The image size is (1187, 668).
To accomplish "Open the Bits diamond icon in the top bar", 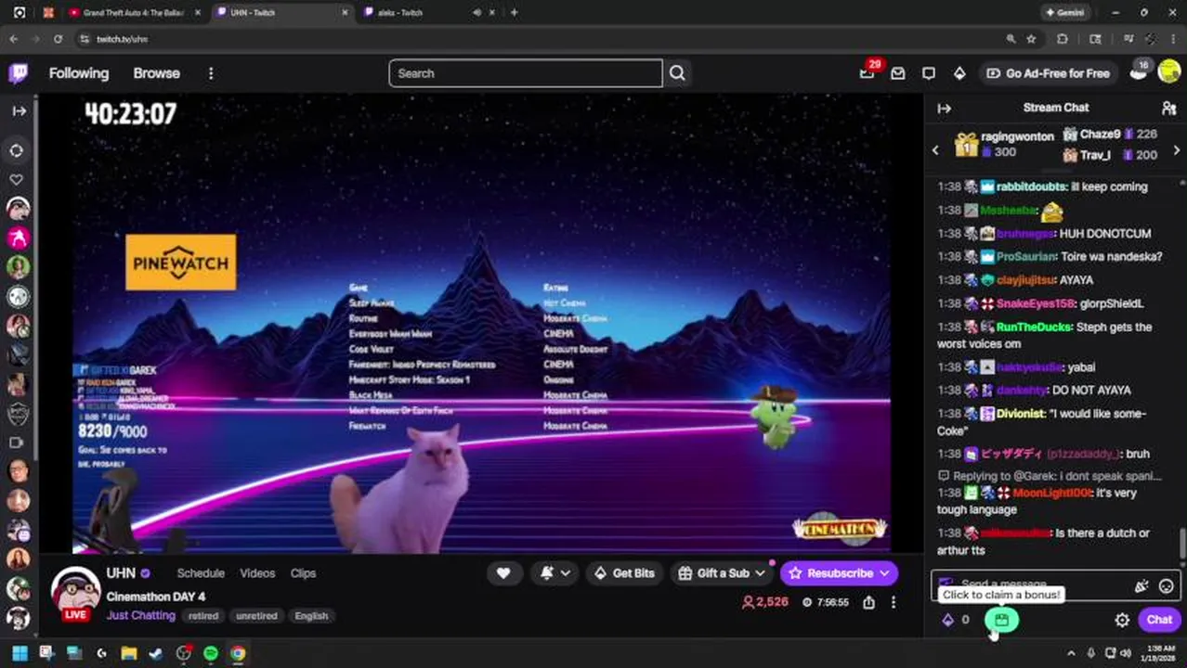I will coord(959,73).
